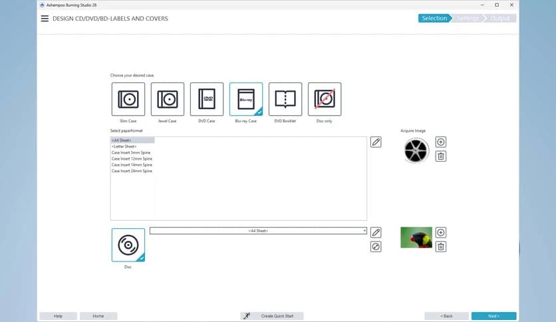556x322 pixels.
Task: Click the Ashampoo app icon in the title bar
Action: 42,5
